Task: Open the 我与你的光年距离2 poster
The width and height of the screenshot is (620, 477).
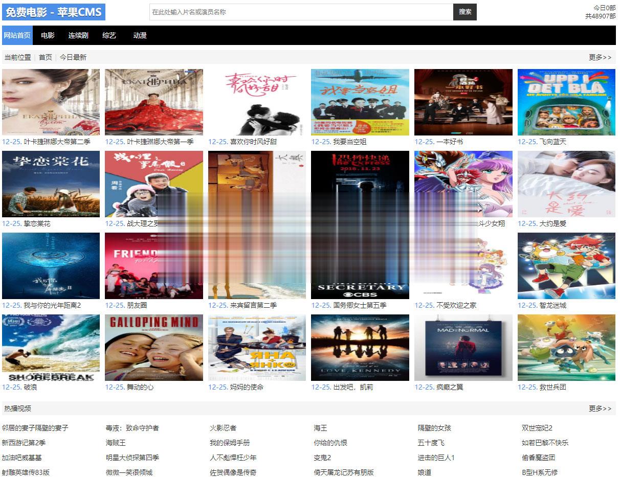Action: (51, 266)
